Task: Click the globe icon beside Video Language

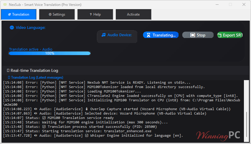Action: (12, 27)
